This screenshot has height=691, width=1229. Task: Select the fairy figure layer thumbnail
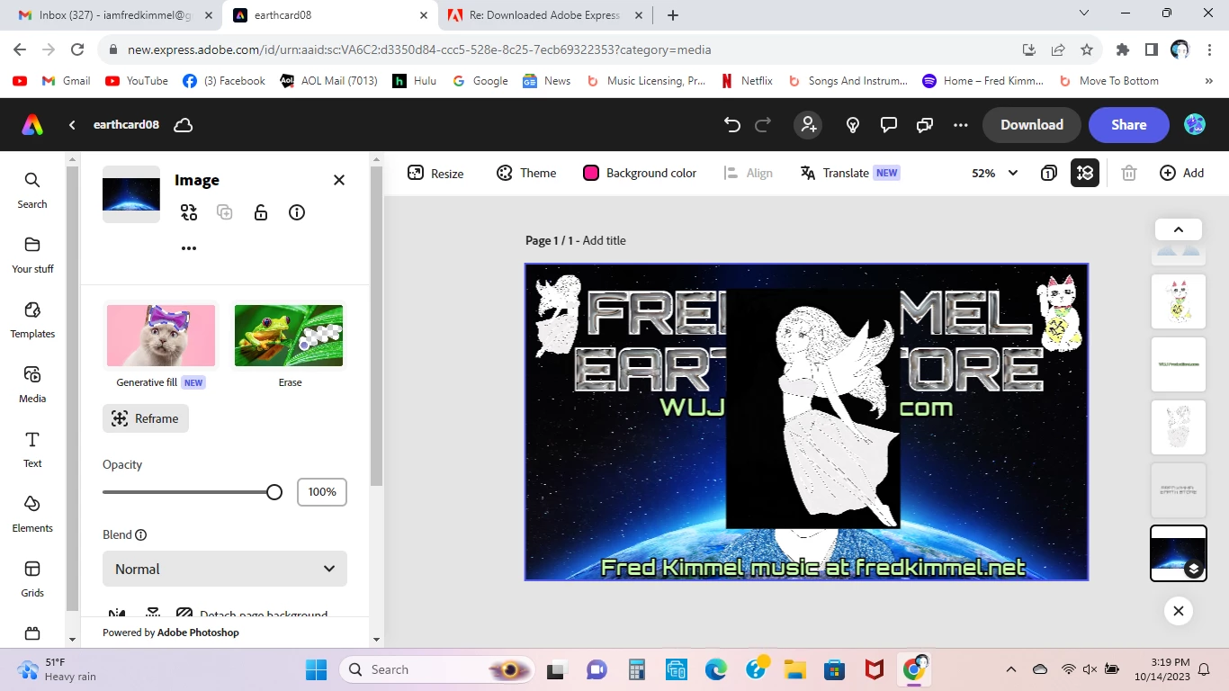point(1179,427)
